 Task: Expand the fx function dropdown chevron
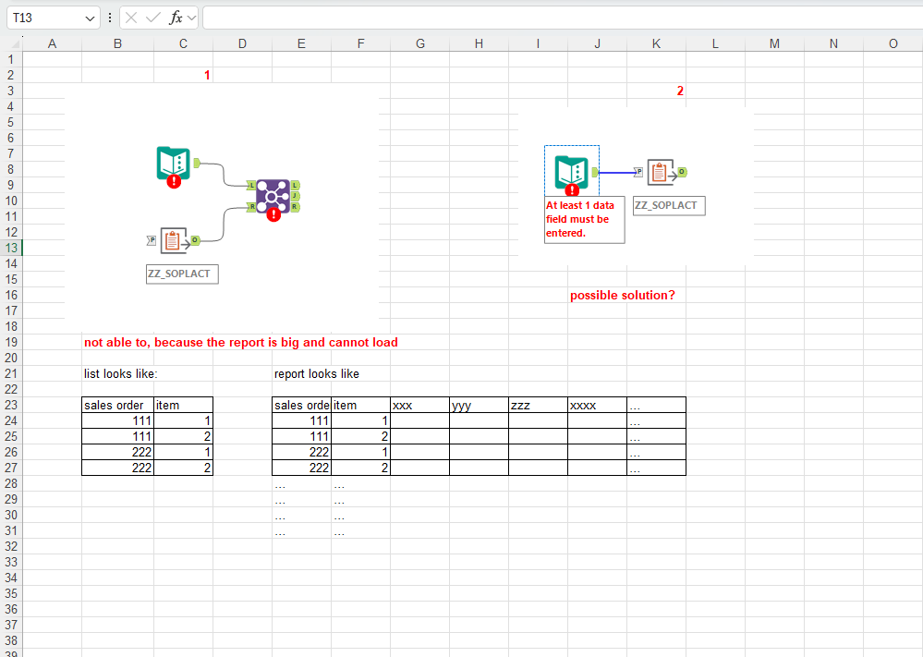click(191, 18)
